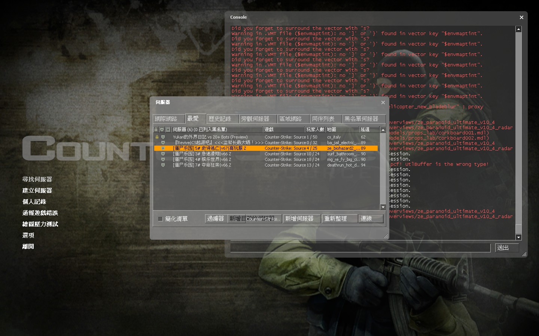Close the 伺服器 browser window

point(383,102)
